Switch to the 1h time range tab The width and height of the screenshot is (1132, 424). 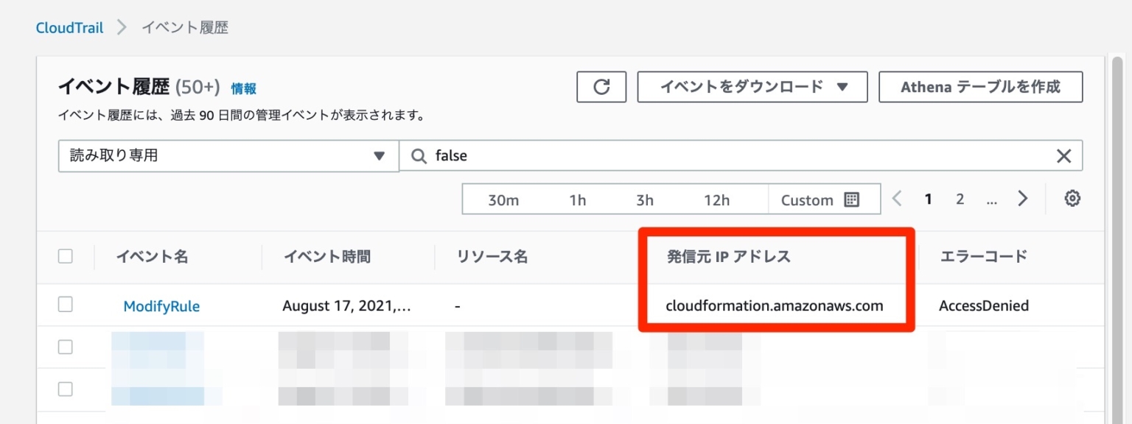click(x=577, y=199)
